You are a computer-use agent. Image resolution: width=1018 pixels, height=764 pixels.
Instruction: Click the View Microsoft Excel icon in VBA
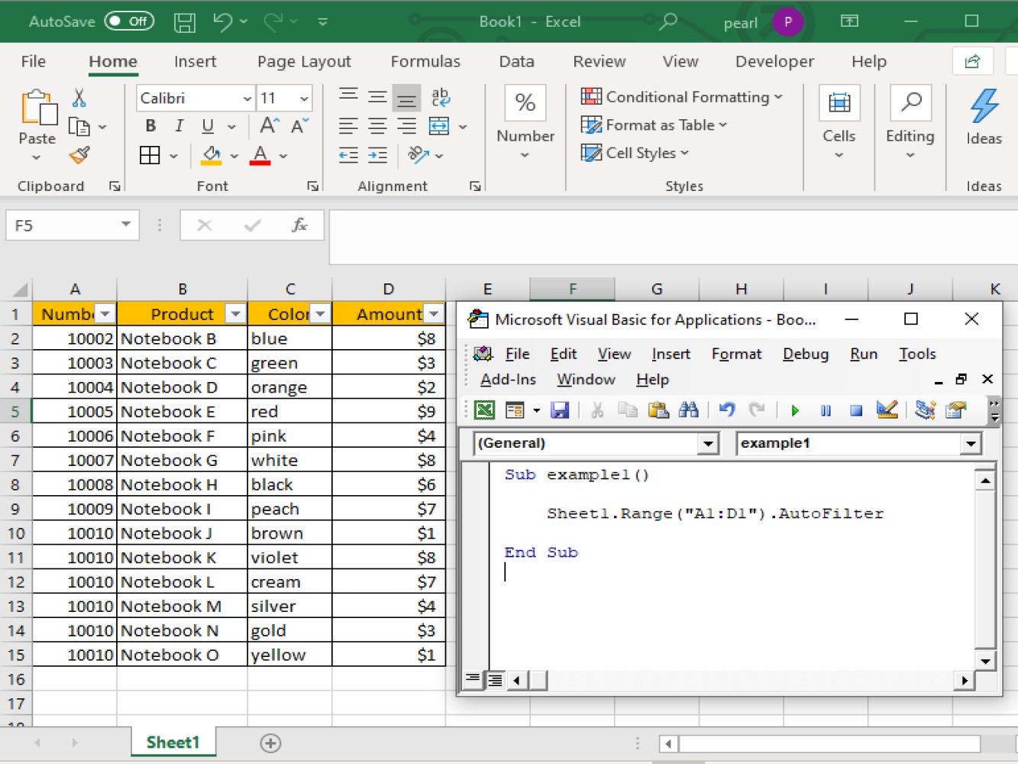click(x=483, y=410)
